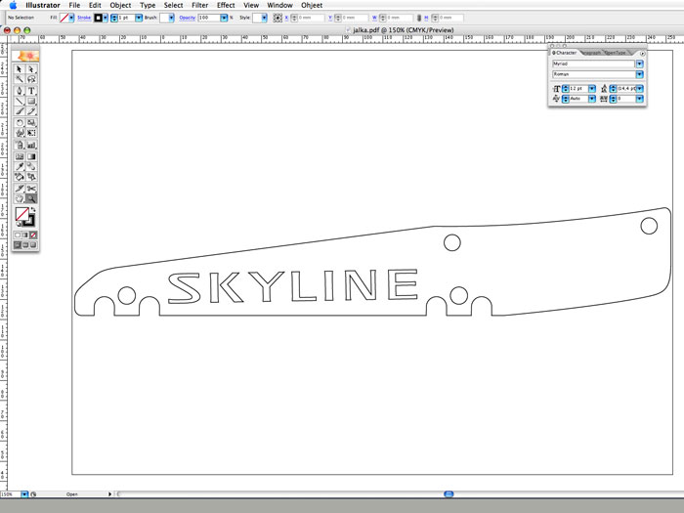This screenshot has width=684, height=513.
Task: Click the Stroke link in control bar
Action: pos(84,18)
